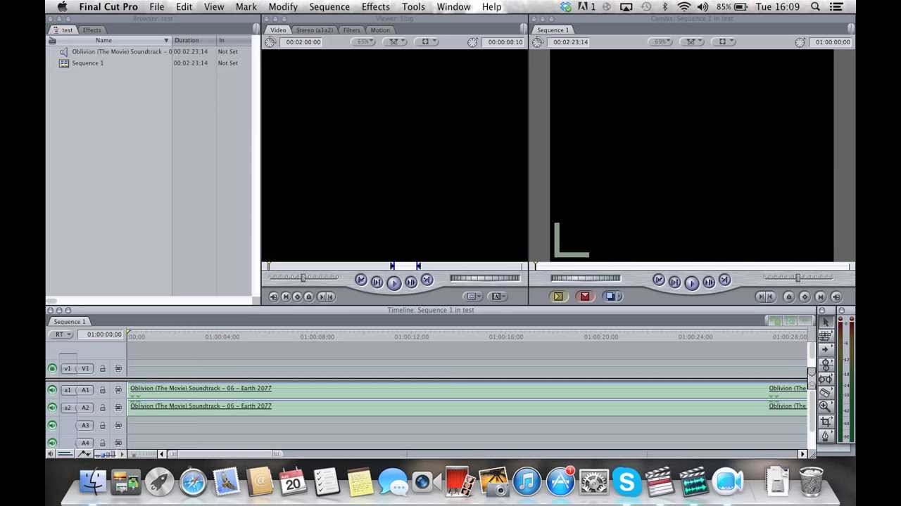
Task: Play the sequence in the Canvas
Action: 691,282
